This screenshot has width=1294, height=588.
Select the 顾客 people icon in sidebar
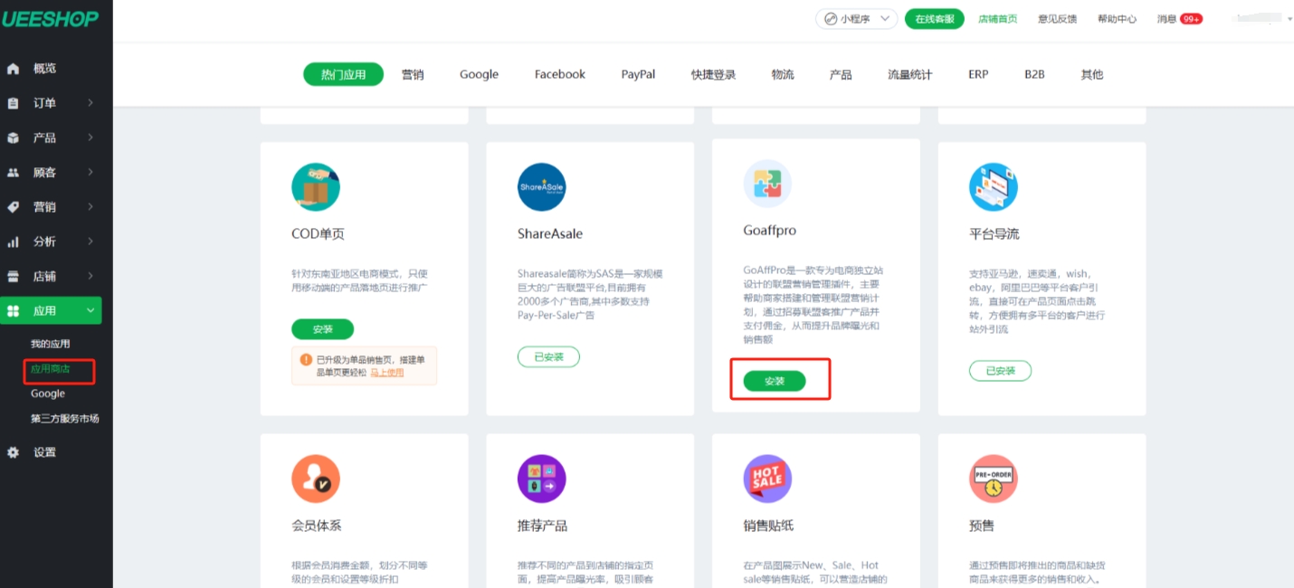[14, 173]
